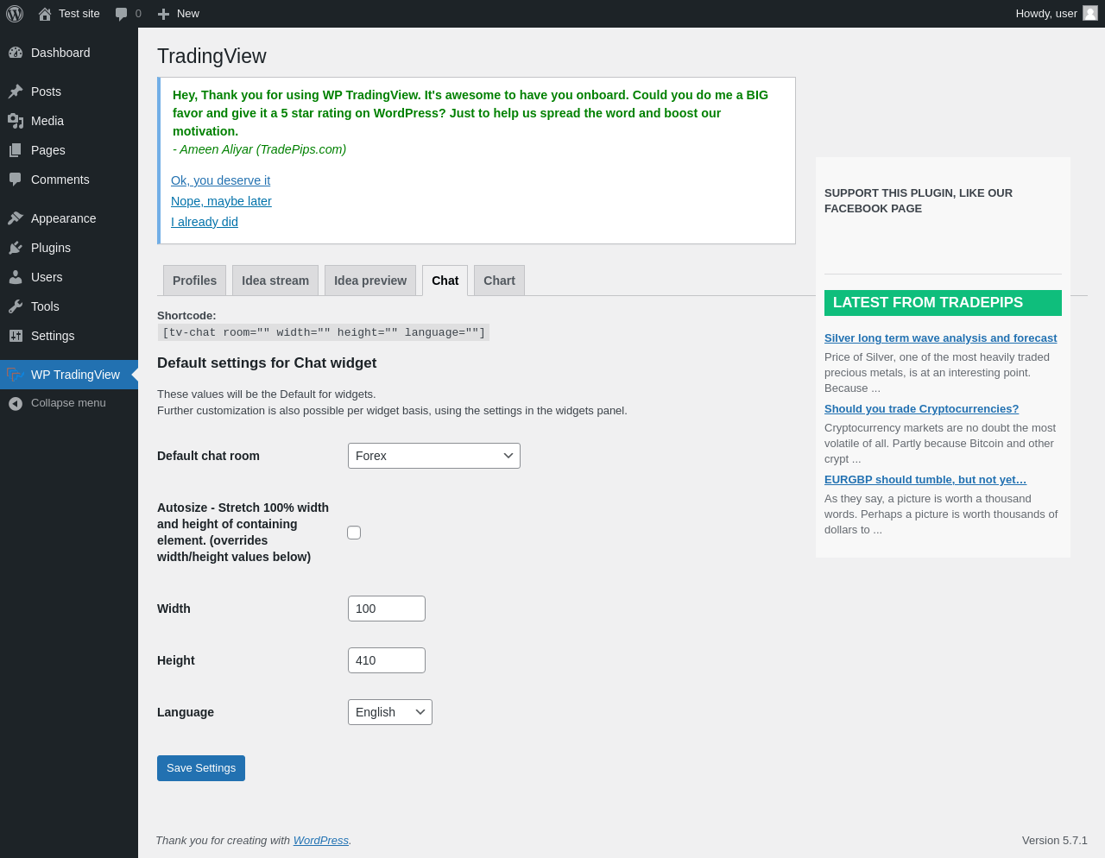Viewport: 1105px width, 858px height.
Task: Open the Default chat room dropdown
Action: 434,456
